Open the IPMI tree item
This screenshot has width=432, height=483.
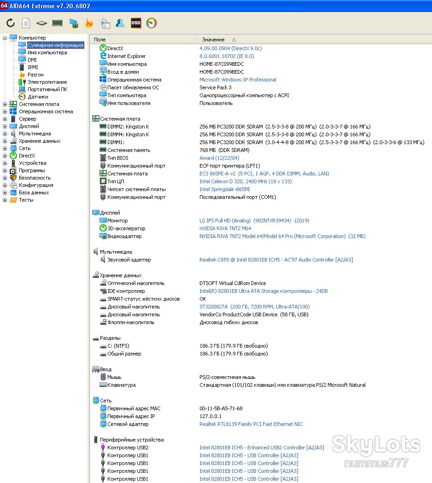33,67
